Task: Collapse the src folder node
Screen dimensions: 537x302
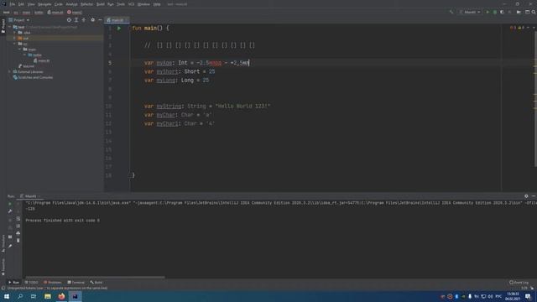Action: [15, 44]
